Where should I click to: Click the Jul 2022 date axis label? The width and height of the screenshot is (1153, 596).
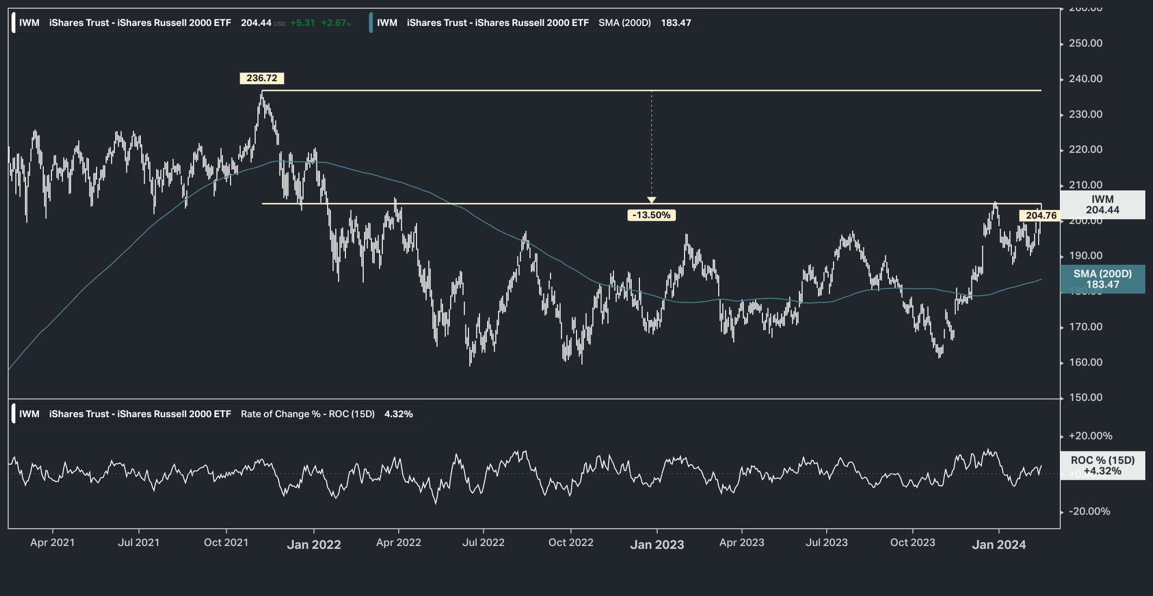(483, 543)
